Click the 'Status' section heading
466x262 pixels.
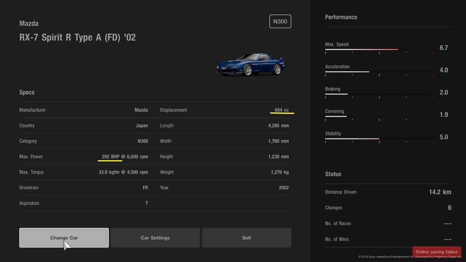click(x=333, y=174)
